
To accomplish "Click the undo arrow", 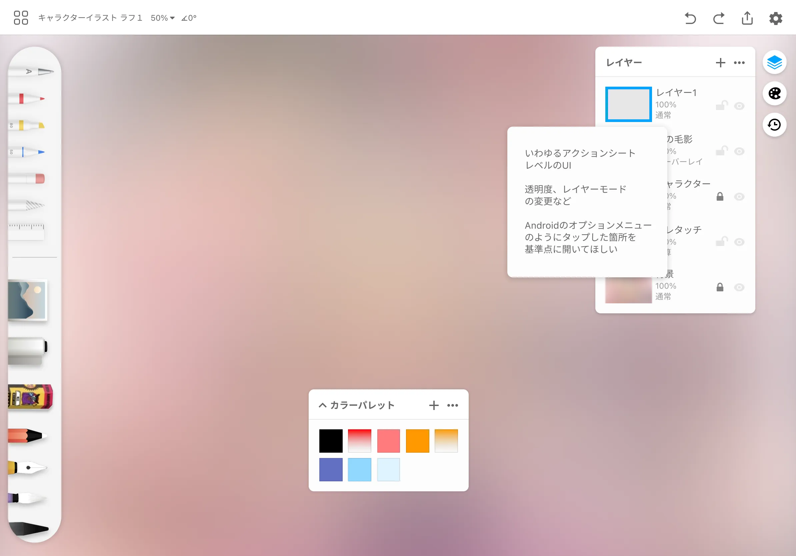I will point(690,18).
